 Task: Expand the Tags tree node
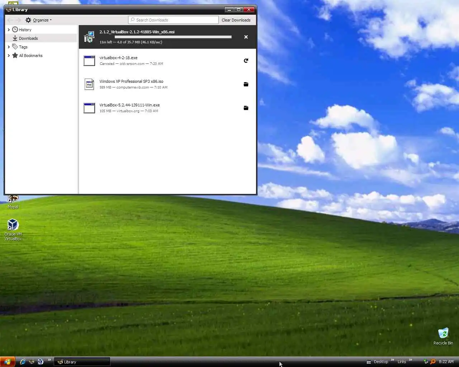tap(9, 47)
